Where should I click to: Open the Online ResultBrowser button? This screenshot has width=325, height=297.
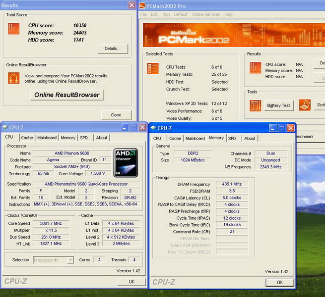(67, 95)
